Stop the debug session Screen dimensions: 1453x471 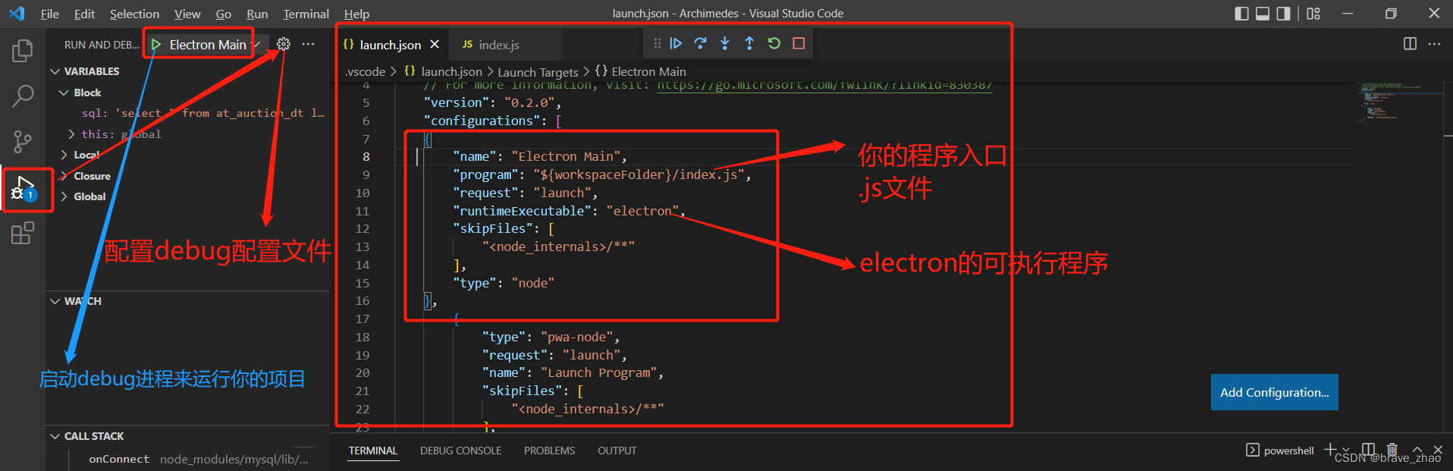(799, 43)
